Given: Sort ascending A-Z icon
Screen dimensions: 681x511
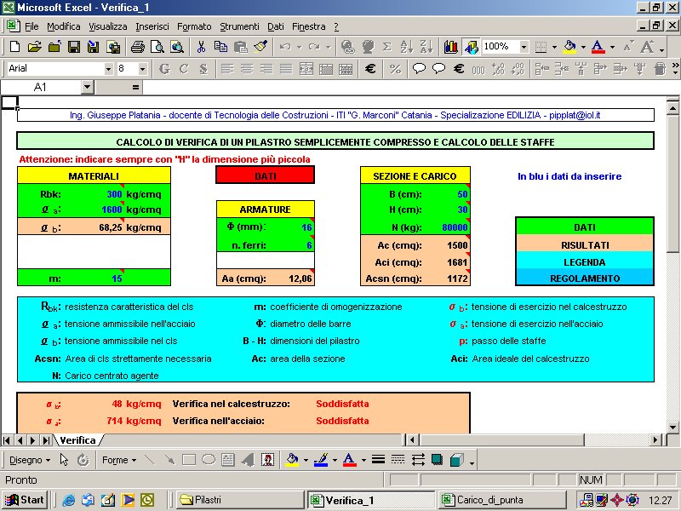Looking at the screenshot, I should pos(407,47).
